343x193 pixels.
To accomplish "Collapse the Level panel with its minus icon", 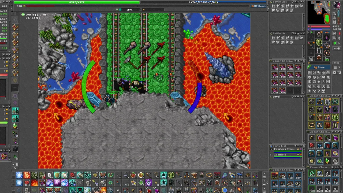I will [301, 96].
